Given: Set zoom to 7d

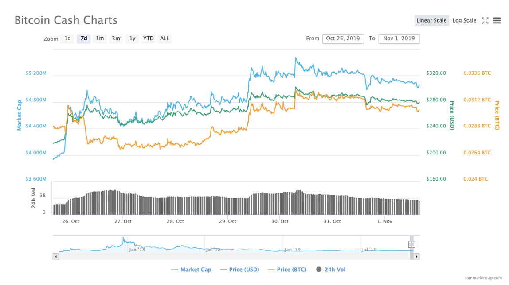Looking at the screenshot, I should [x=84, y=39].
